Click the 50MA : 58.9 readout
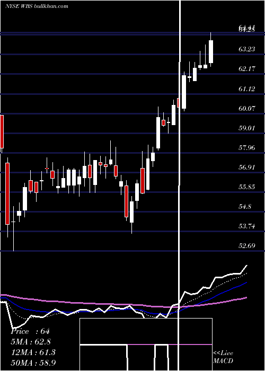 tap(33, 363)
